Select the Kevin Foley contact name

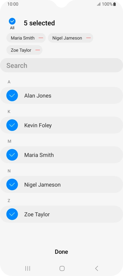38,125
